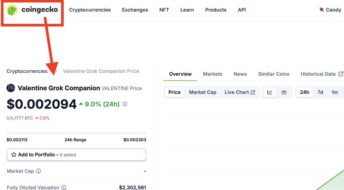The height and width of the screenshot is (190, 344).
Task: Switch to the Markets tab
Action: point(212,74)
